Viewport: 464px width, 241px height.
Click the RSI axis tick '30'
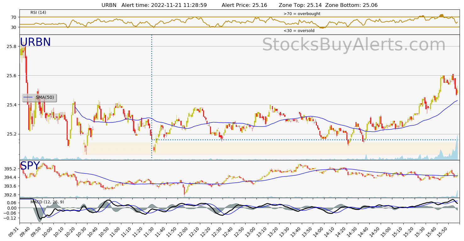click(14, 27)
